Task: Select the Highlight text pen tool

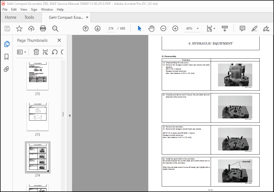Action: tap(254, 29)
